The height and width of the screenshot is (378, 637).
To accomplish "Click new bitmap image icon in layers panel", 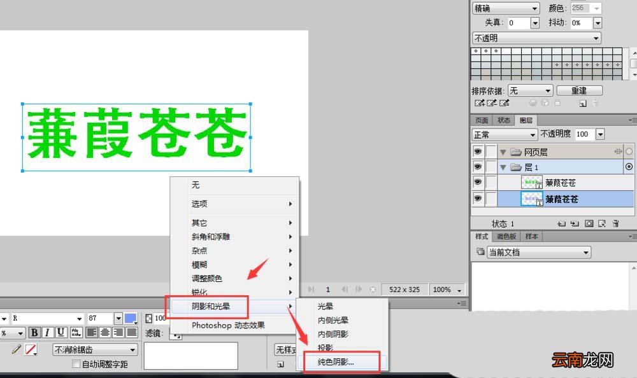I will click(602, 223).
